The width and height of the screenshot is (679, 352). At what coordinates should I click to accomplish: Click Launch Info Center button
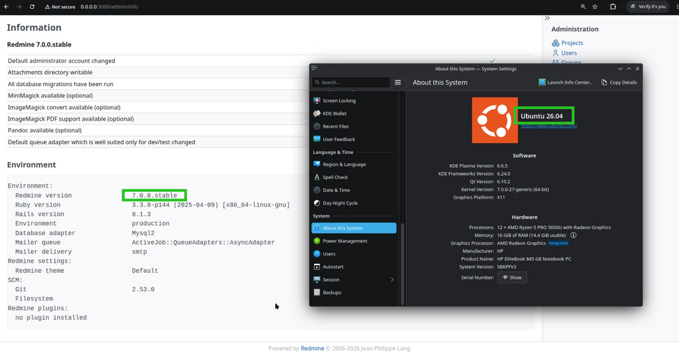pos(565,82)
